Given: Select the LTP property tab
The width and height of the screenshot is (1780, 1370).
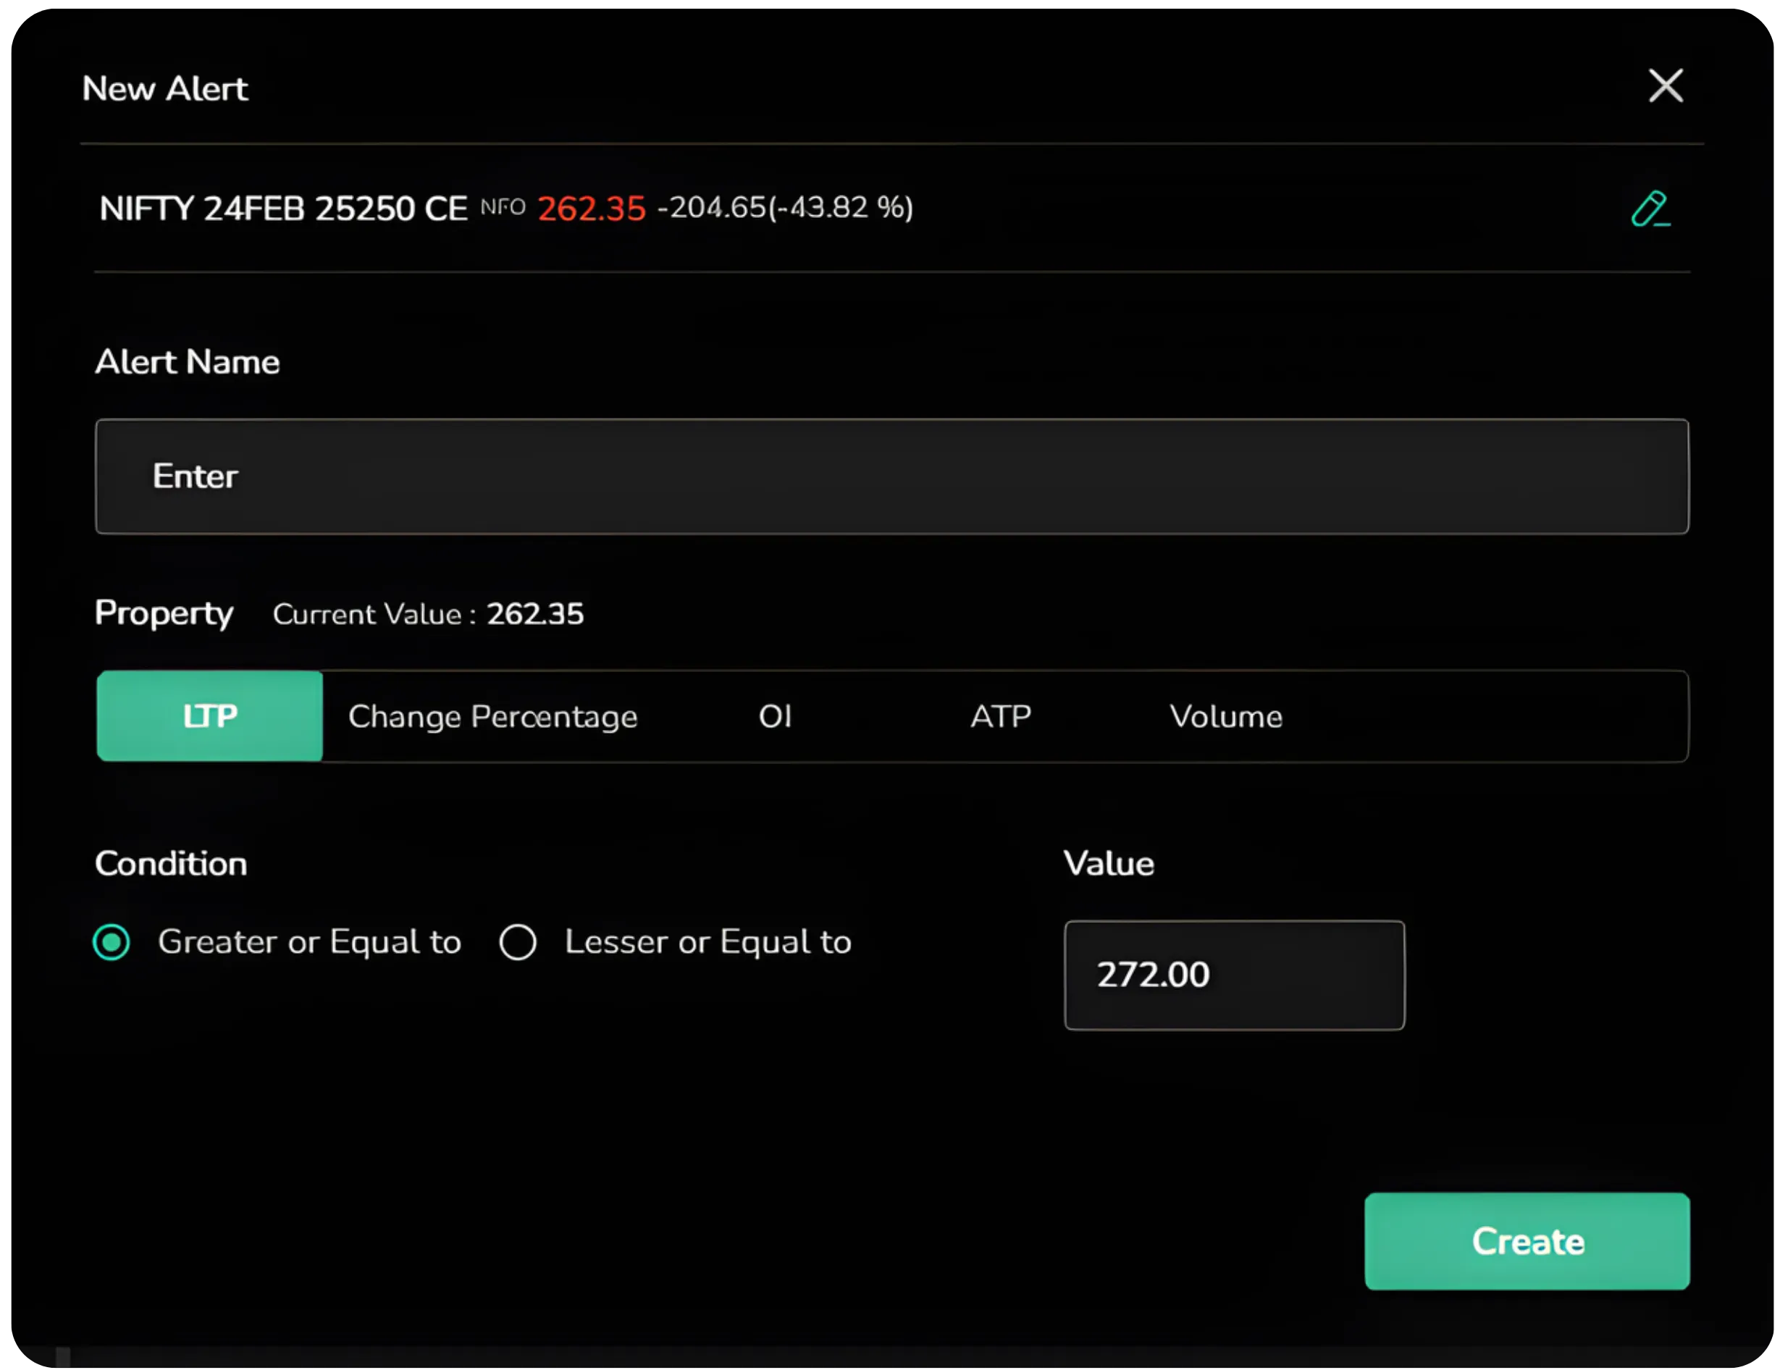Looking at the screenshot, I should click(209, 715).
